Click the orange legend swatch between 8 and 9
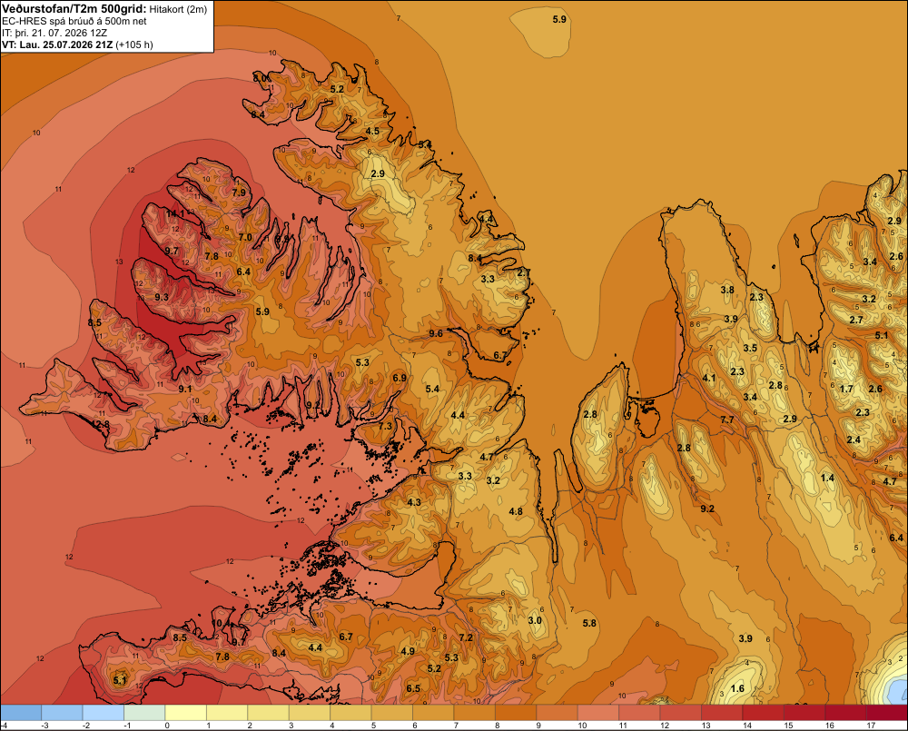Image resolution: width=908 pixels, height=731 pixels. click(516, 712)
